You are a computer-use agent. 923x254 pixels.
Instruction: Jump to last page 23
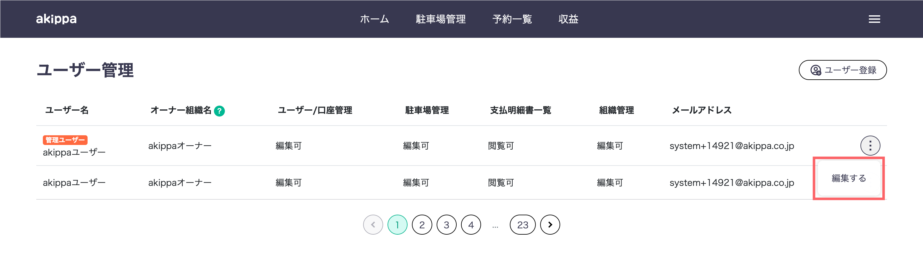point(522,225)
